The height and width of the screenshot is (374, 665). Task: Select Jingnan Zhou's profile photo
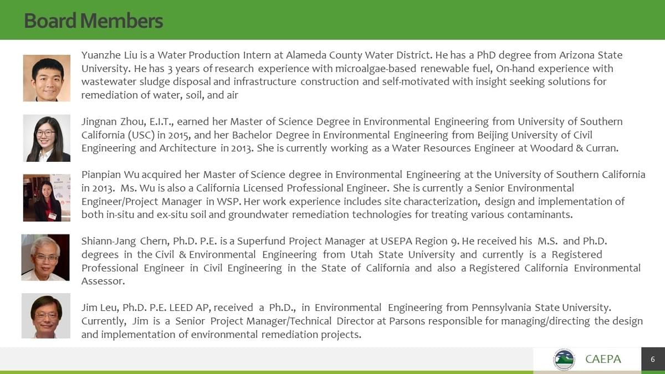point(47,138)
